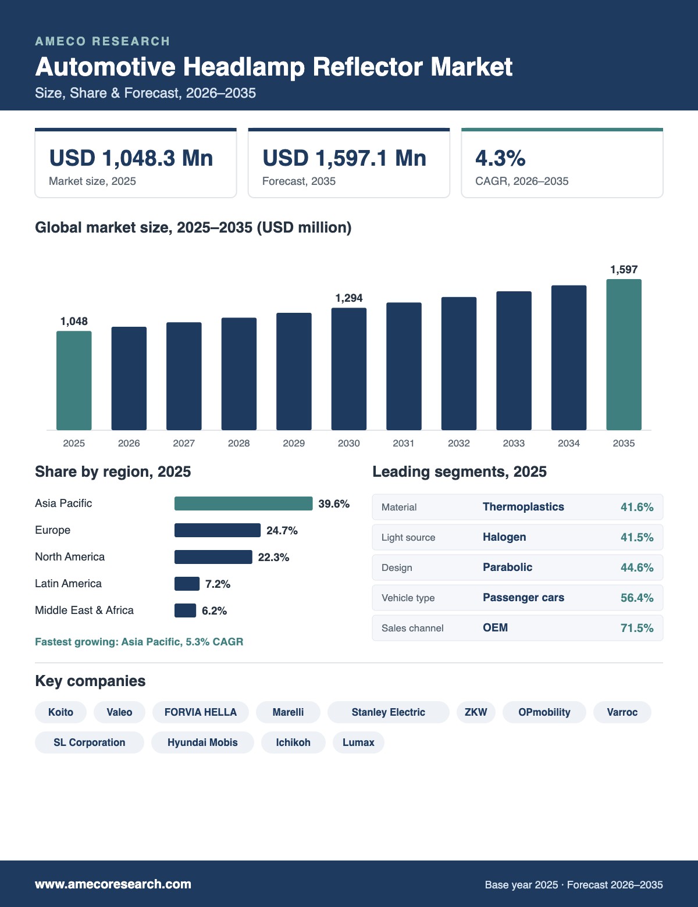Click the 1,597 value label above a bar
Image resolution: width=698 pixels, height=907 pixels.
tap(624, 269)
